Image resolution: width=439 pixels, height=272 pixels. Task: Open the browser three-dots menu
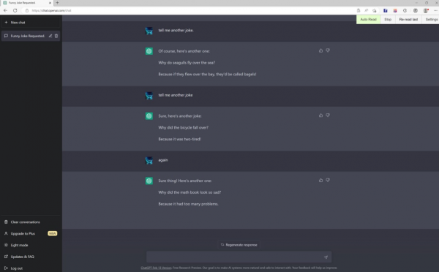(435, 11)
